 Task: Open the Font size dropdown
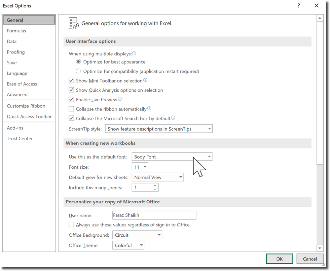[140, 167]
